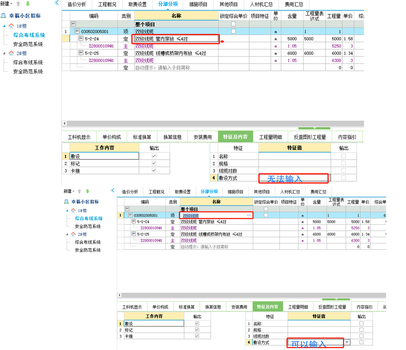Click left scroll arrow of lower horizontal scrollbar

pos(119,295)
